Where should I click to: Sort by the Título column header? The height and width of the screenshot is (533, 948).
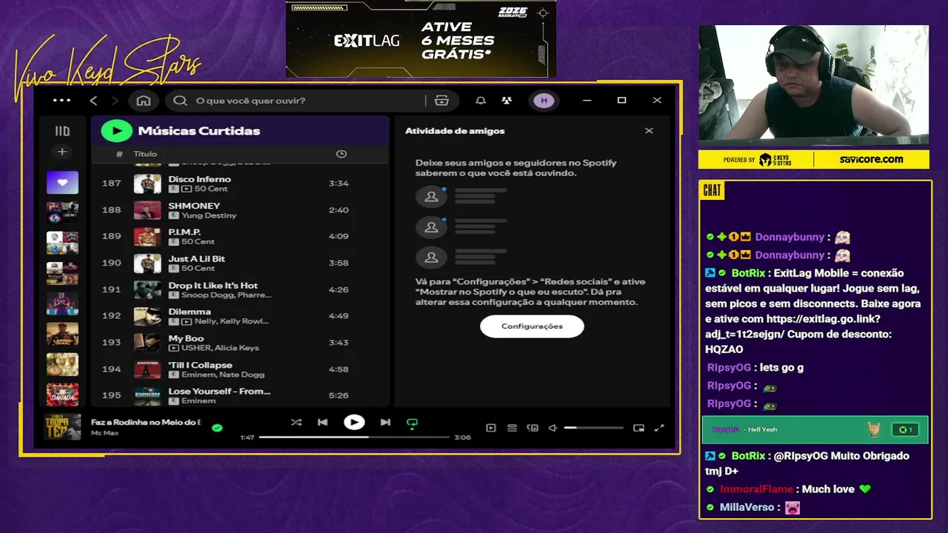[145, 154]
